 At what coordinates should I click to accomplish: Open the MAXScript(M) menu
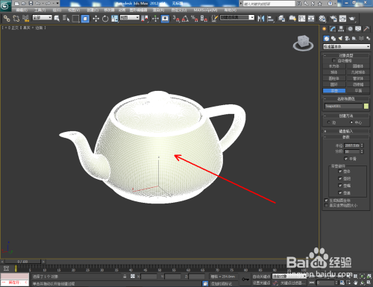pos(205,10)
